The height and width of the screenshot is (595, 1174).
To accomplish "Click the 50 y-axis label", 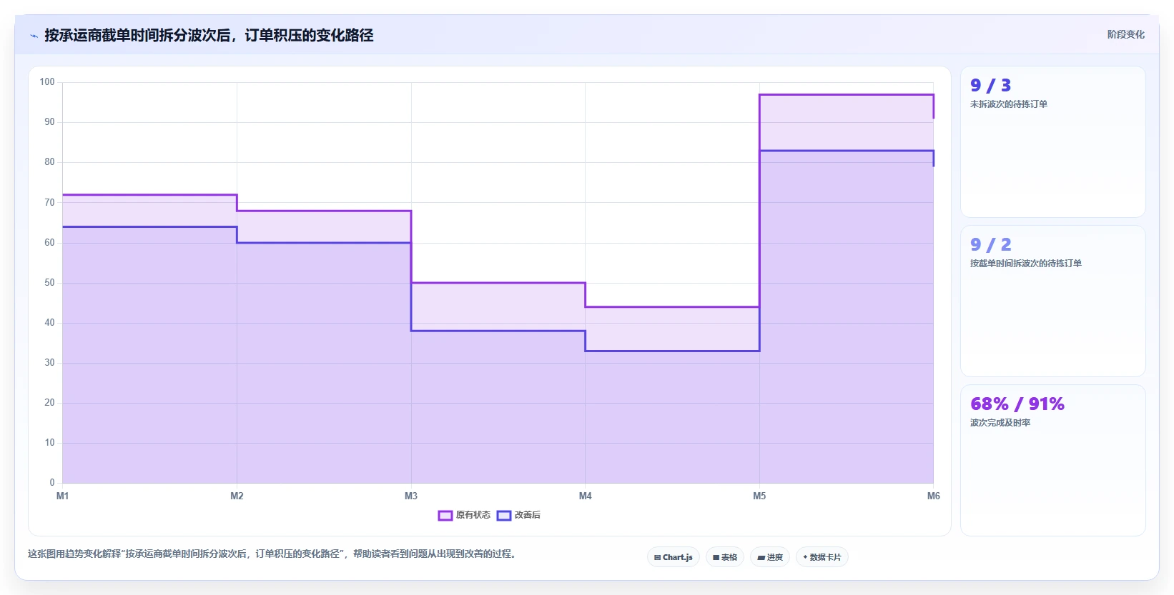I will [x=49, y=283].
